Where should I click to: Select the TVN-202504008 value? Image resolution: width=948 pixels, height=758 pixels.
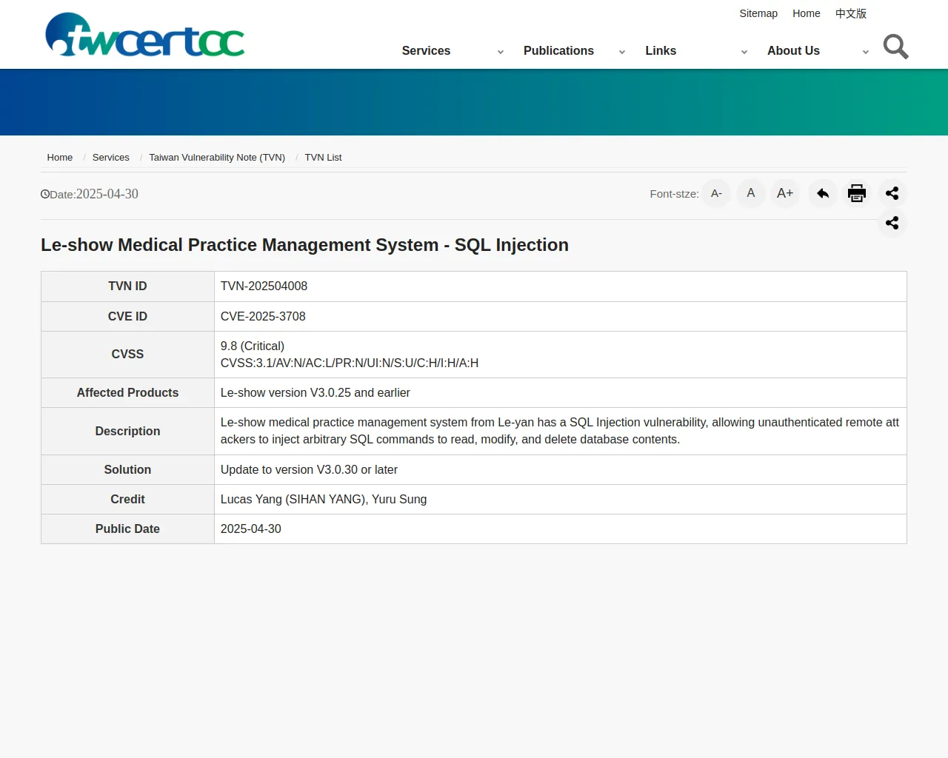[264, 286]
